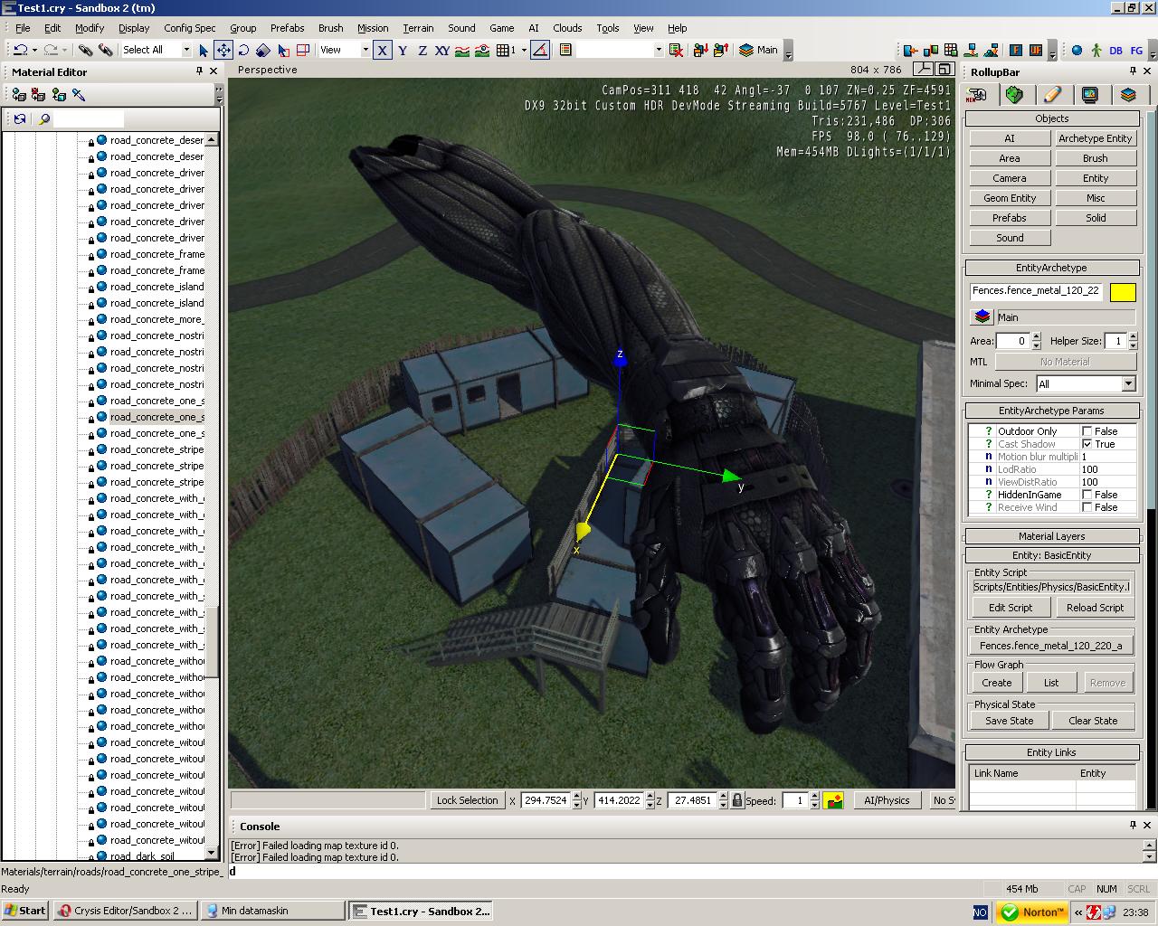This screenshot has width=1158, height=926.
Task: Toggle the X axis constraint
Action: 383,50
